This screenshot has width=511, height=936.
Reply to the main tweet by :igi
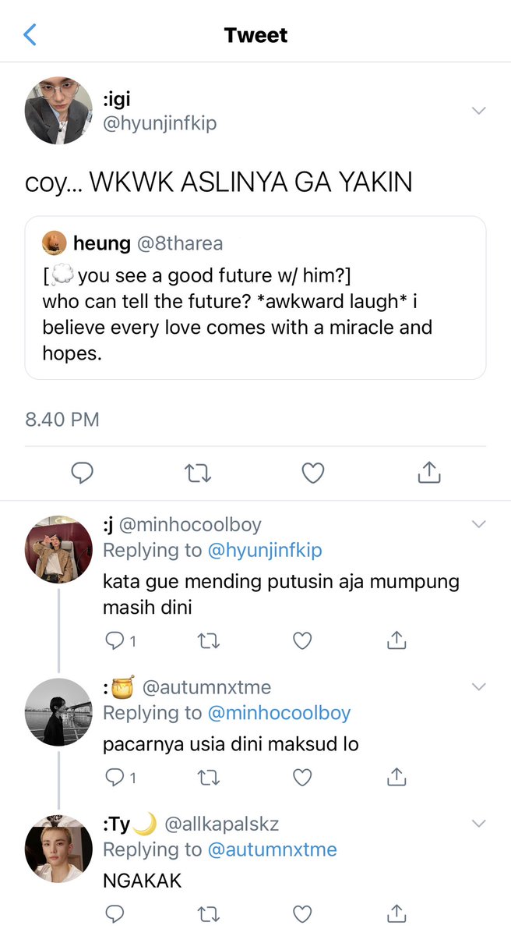[x=83, y=472]
